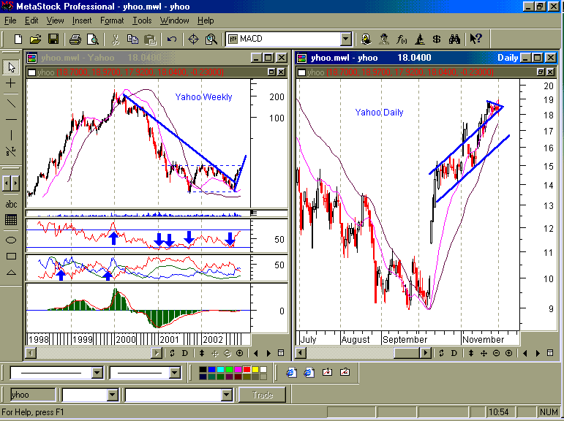
Task: Click the grid calendar tool in left toolbar
Action: [11, 220]
